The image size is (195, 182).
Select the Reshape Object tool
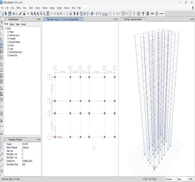(2, 28)
